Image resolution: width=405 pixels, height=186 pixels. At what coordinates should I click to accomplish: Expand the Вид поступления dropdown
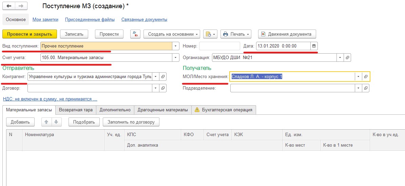tap(176, 46)
